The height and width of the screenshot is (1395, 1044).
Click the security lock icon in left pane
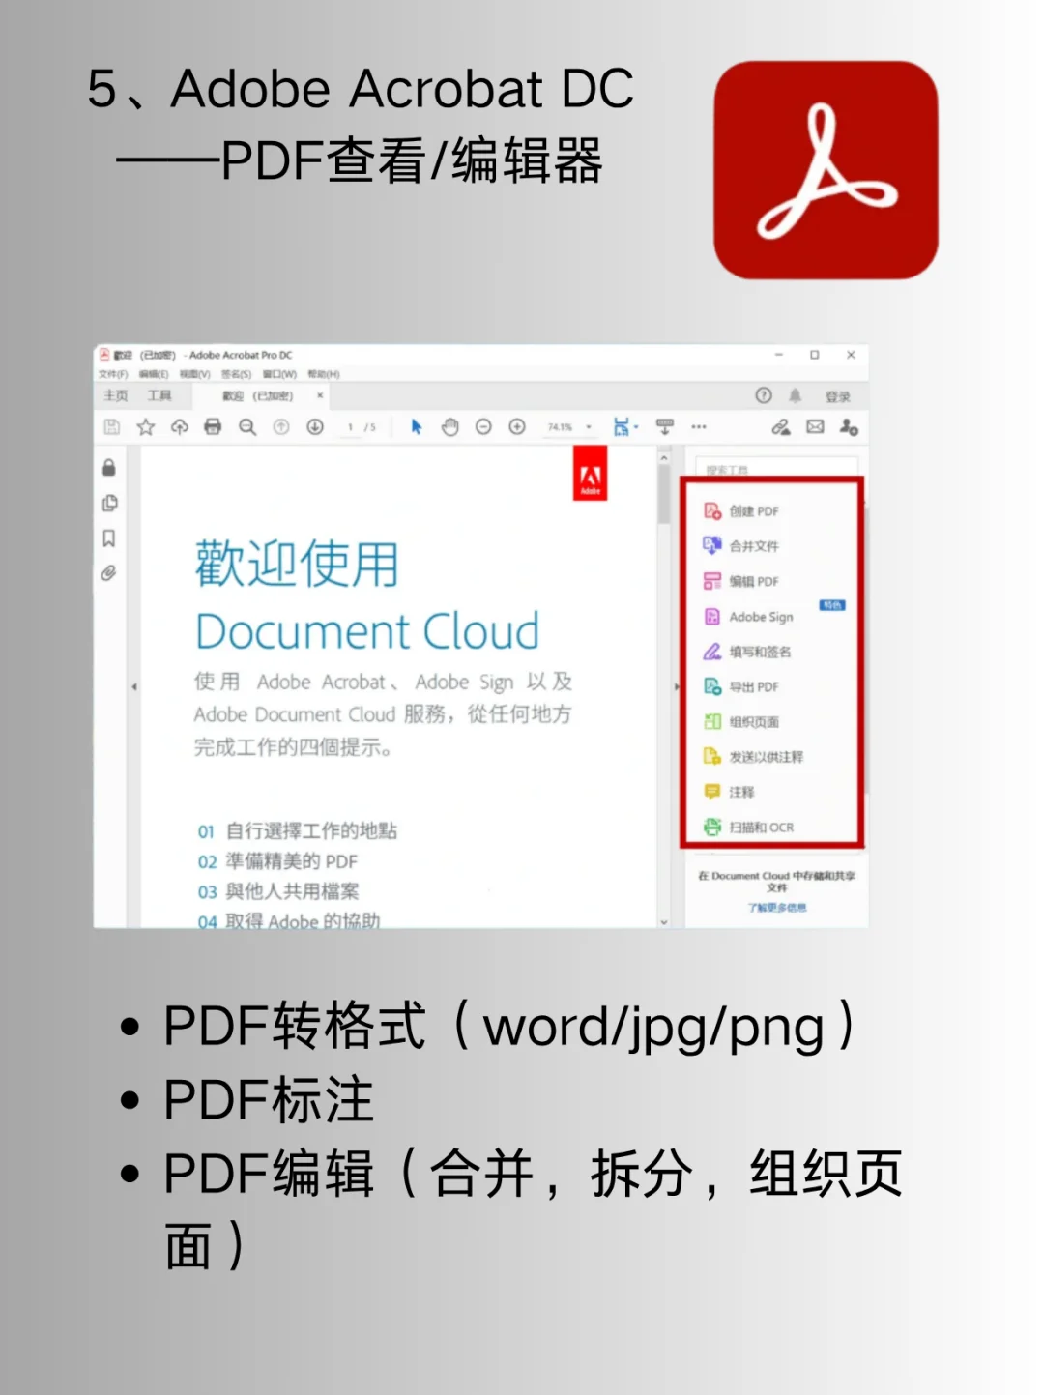109,468
